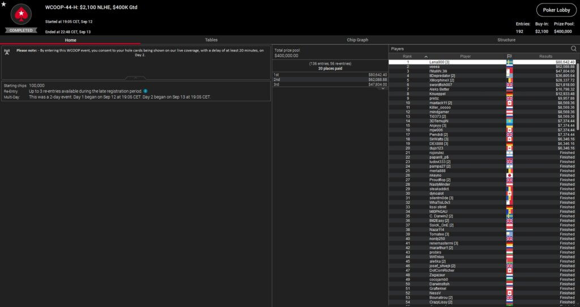Click the $80,642.40 result for Lena900
This screenshot has height=307, width=580.
pyautogui.click(x=565, y=62)
